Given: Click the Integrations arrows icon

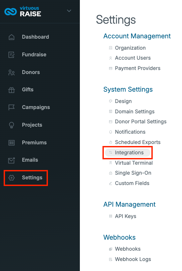Looking at the screenshot, I should (x=110, y=152).
